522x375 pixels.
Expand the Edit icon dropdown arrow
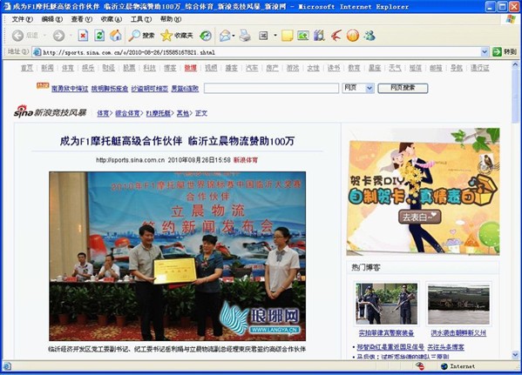275,36
